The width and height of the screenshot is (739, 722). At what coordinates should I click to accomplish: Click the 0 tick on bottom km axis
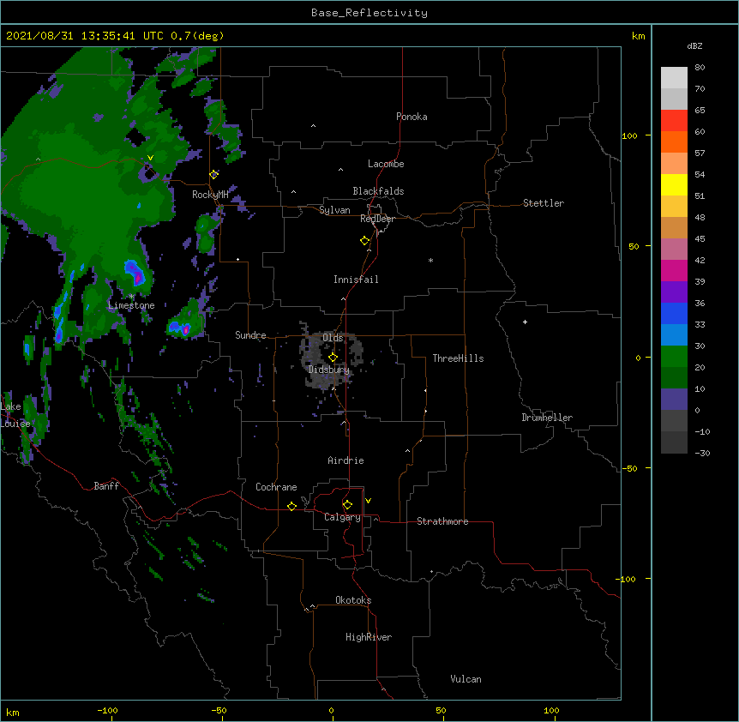pyautogui.click(x=331, y=711)
